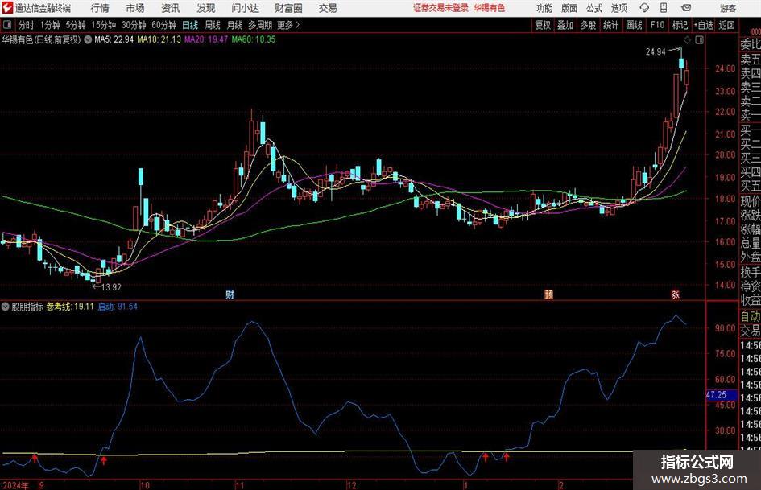The image size is (761, 490).
Task: Switch to the 15分钟 period tab
Action: (103, 25)
